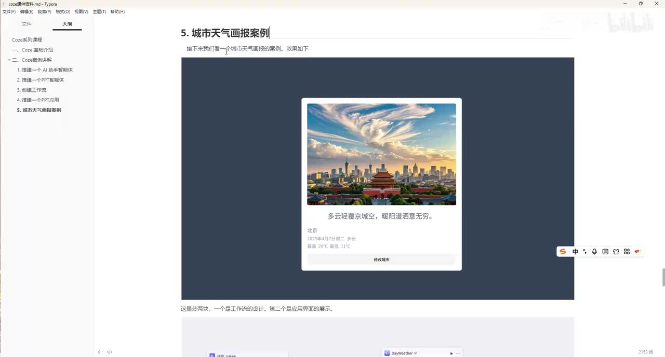Click the city name 北京 in card
The width and height of the screenshot is (665, 357).
pyautogui.click(x=312, y=230)
